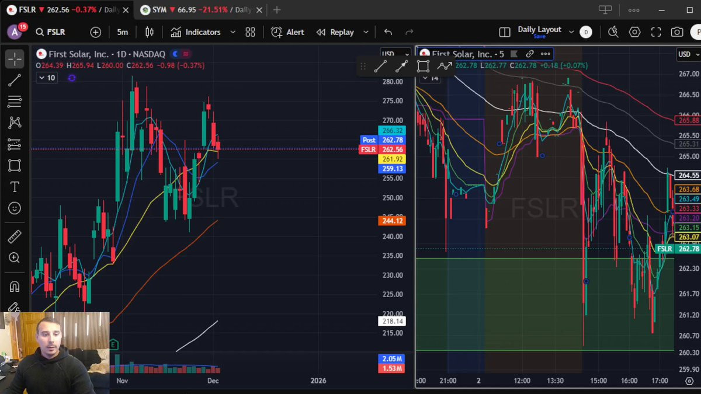
Task: Click the flag icon on 5-minute chart header
Action: click(x=514, y=54)
